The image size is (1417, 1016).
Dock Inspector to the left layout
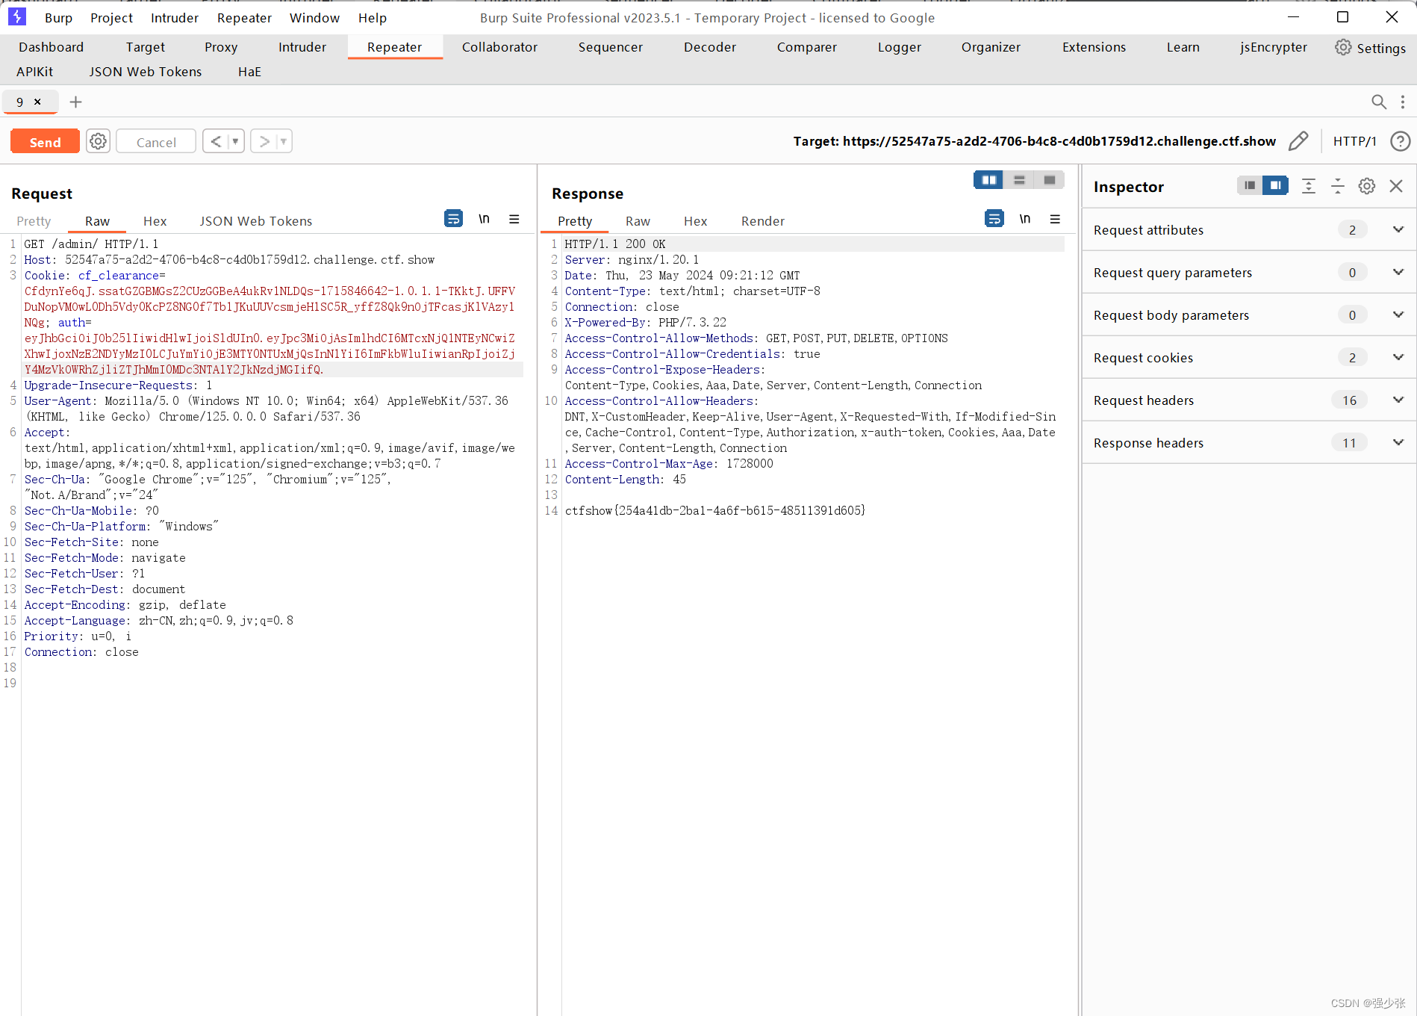point(1250,185)
